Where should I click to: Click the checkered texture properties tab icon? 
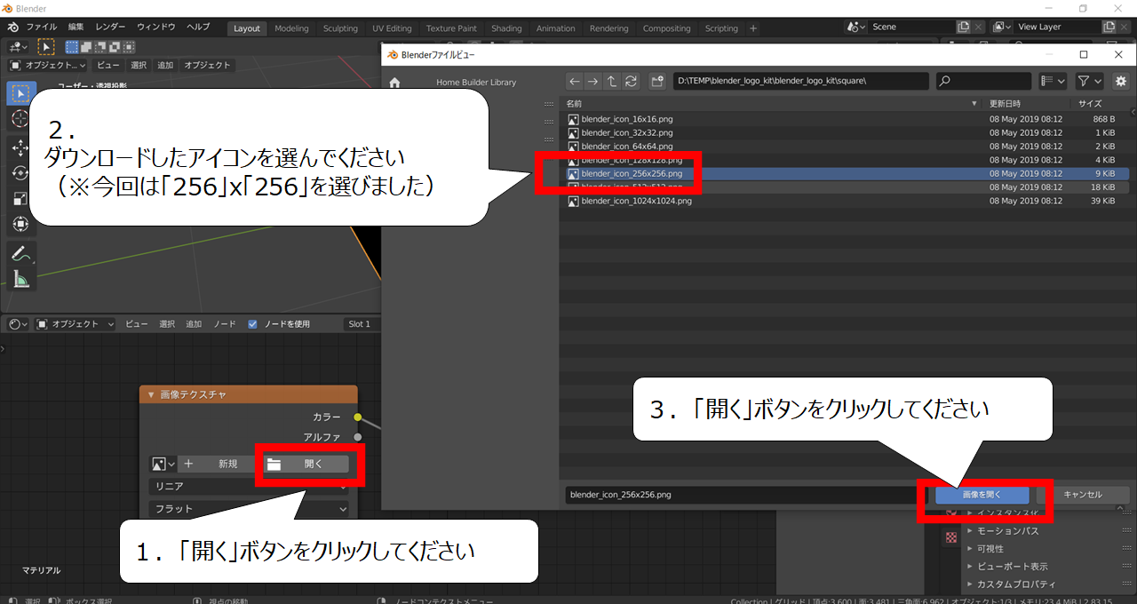tap(951, 537)
